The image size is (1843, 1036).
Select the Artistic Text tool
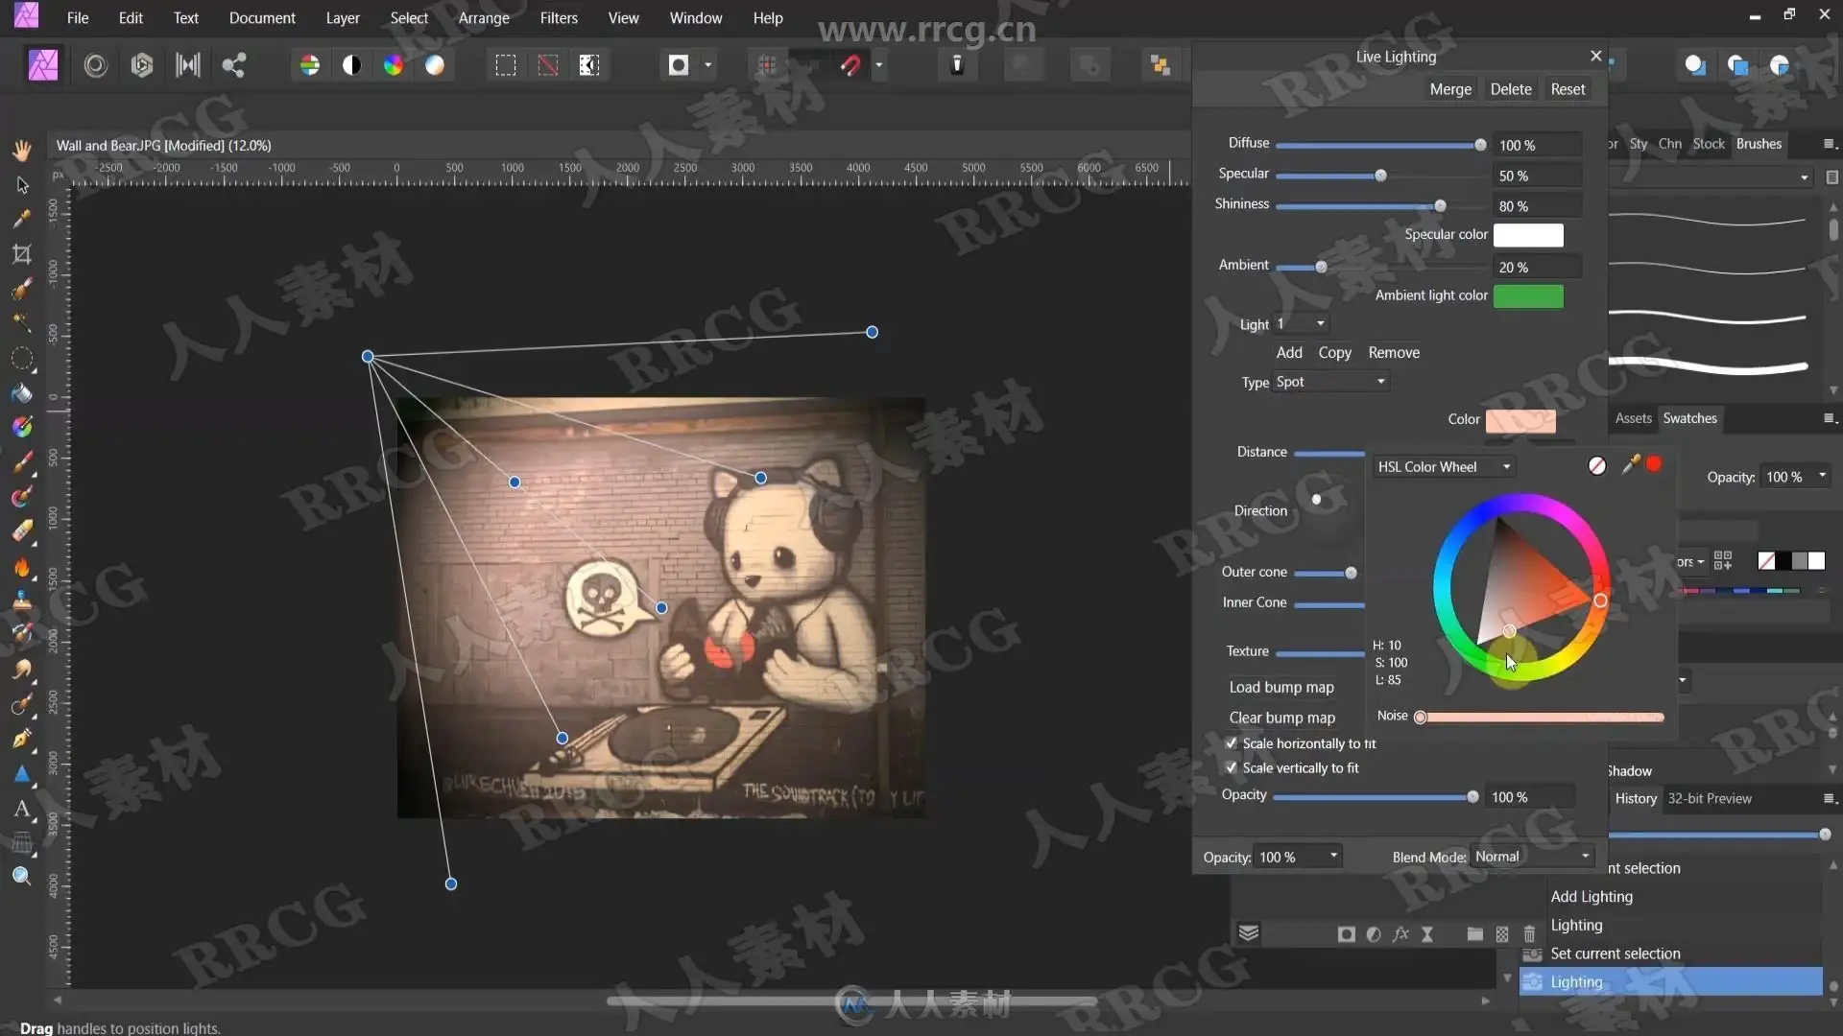[21, 808]
